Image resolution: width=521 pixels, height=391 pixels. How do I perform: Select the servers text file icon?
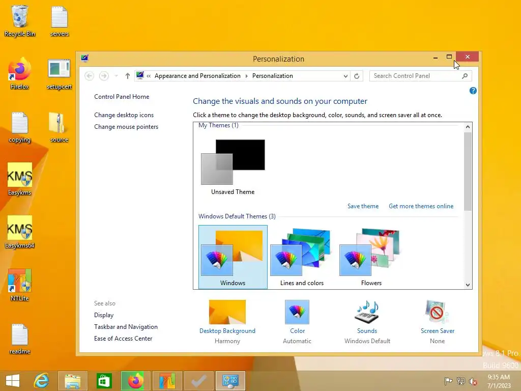(60, 20)
